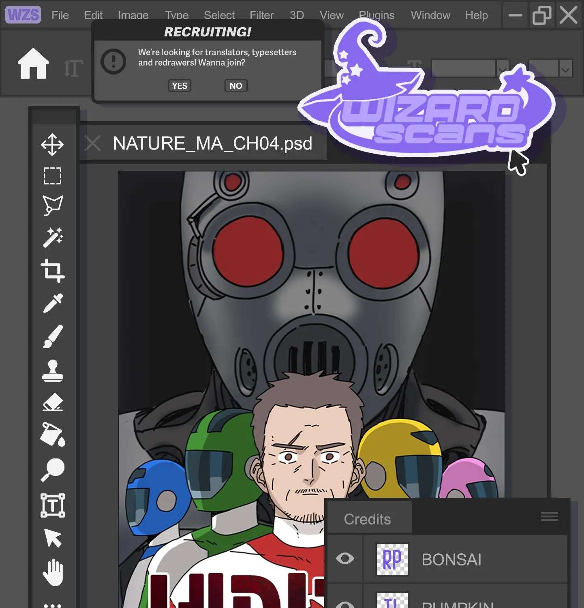Select the Path Selection arrow tool
The image size is (584, 608).
(53, 538)
